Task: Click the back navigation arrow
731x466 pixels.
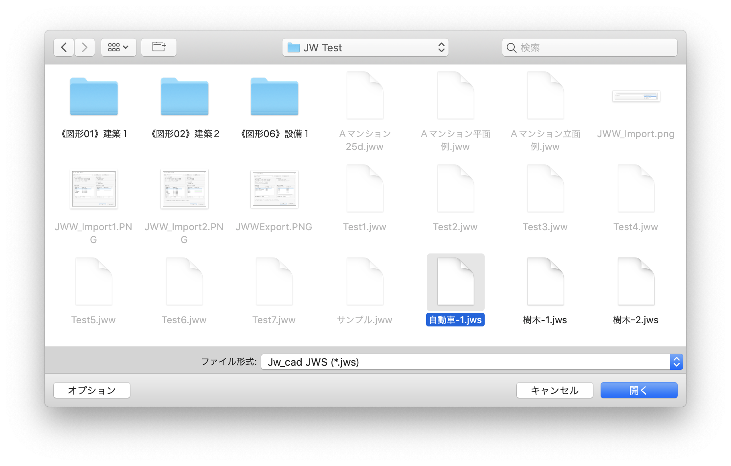Action: tap(64, 48)
